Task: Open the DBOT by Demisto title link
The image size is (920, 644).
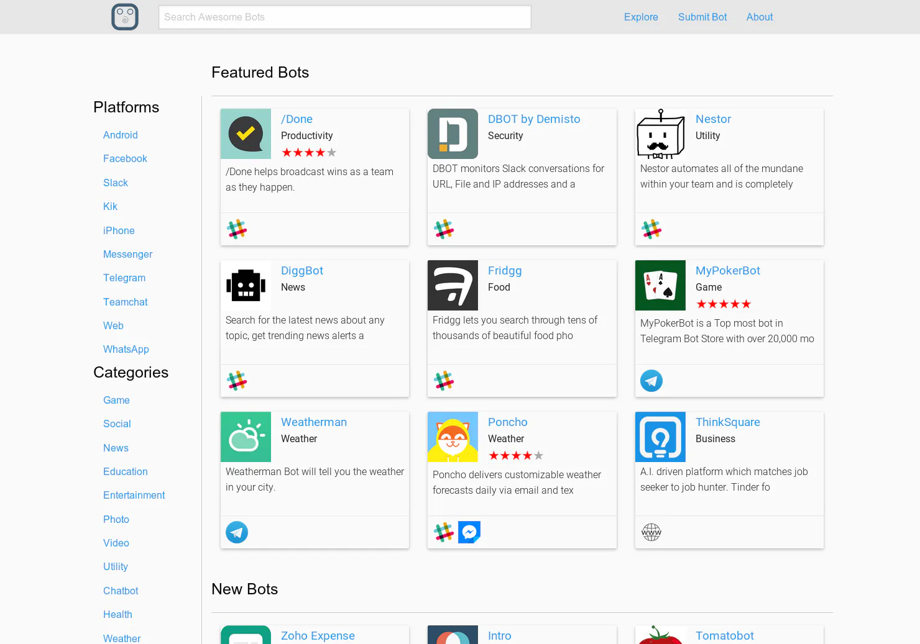Action: (x=534, y=119)
